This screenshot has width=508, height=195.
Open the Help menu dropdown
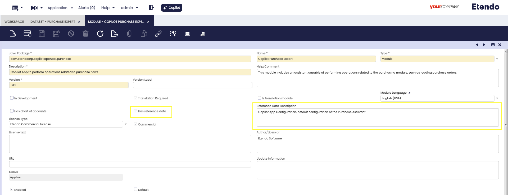(x=108, y=8)
